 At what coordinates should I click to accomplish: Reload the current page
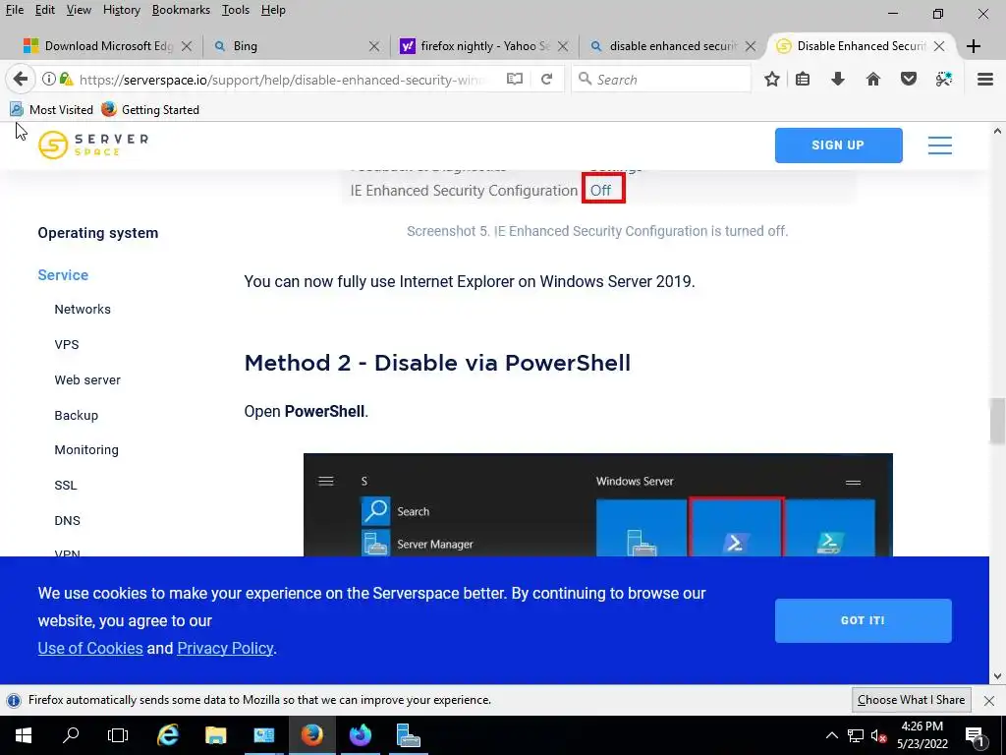[546, 79]
